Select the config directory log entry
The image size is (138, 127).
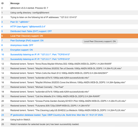[x=69, y=13]
